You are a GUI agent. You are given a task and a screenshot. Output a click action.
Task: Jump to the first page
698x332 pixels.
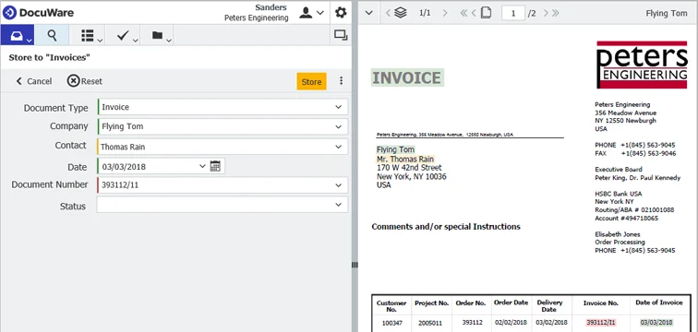[463, 13]
